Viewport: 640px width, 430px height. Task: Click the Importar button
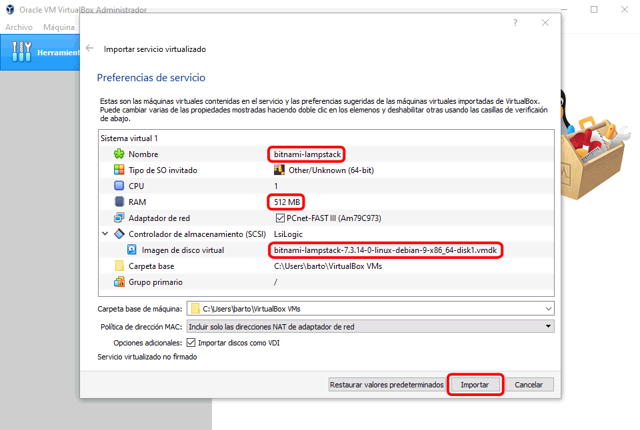tap(475, 384)
